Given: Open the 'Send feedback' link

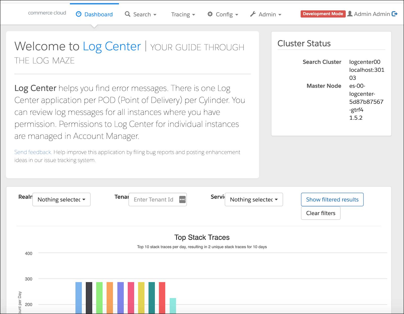Looking at the screenshot, I should [x=33, y=152].
